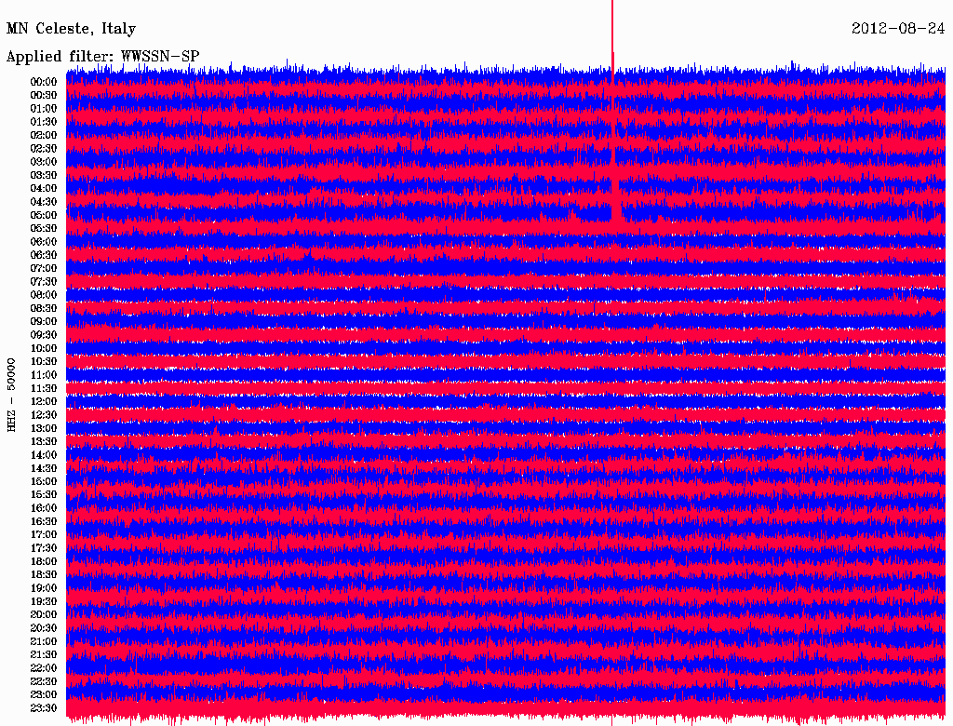This screenshot has width=953, height=726.
Task: Select the 08:00 time label
Action: pyautogui.click(x=44, y=295)
